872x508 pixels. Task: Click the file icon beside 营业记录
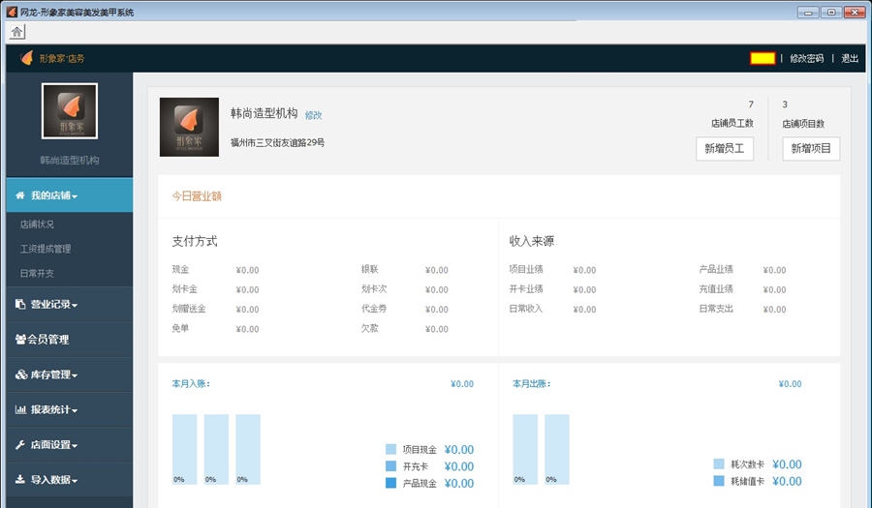(x=20, y=304)
